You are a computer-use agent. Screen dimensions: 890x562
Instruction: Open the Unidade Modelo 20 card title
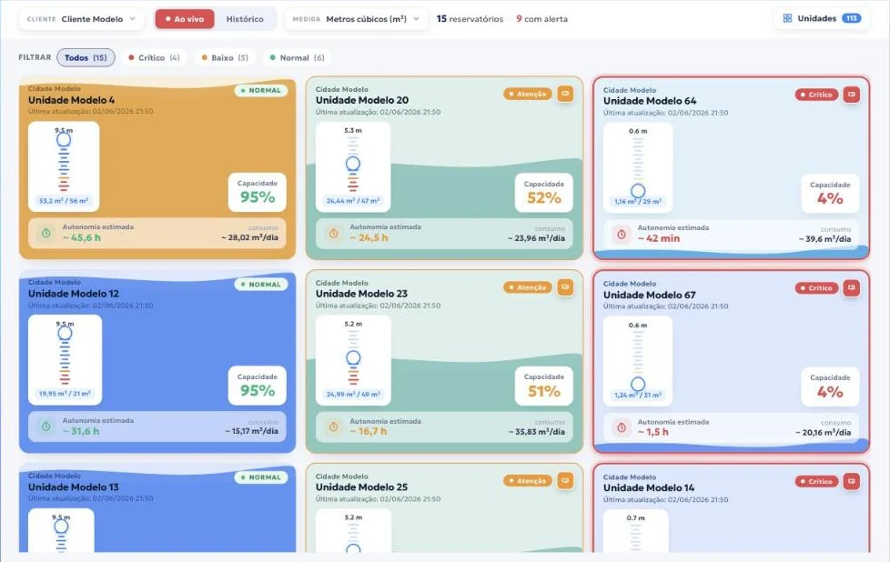pyautogui.click(x=362, y=100)
